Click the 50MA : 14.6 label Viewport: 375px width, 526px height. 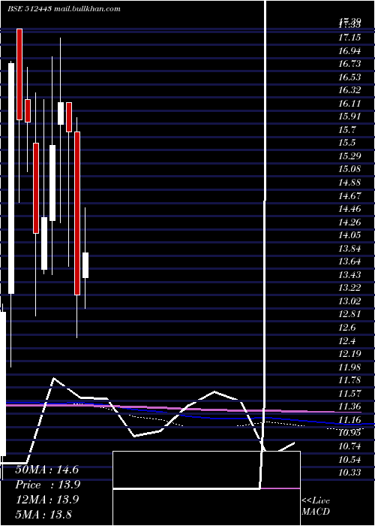tap(46, 470)
